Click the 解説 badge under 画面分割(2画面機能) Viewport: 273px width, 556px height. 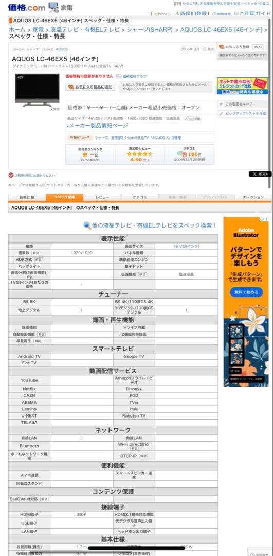tap(29, 277)
